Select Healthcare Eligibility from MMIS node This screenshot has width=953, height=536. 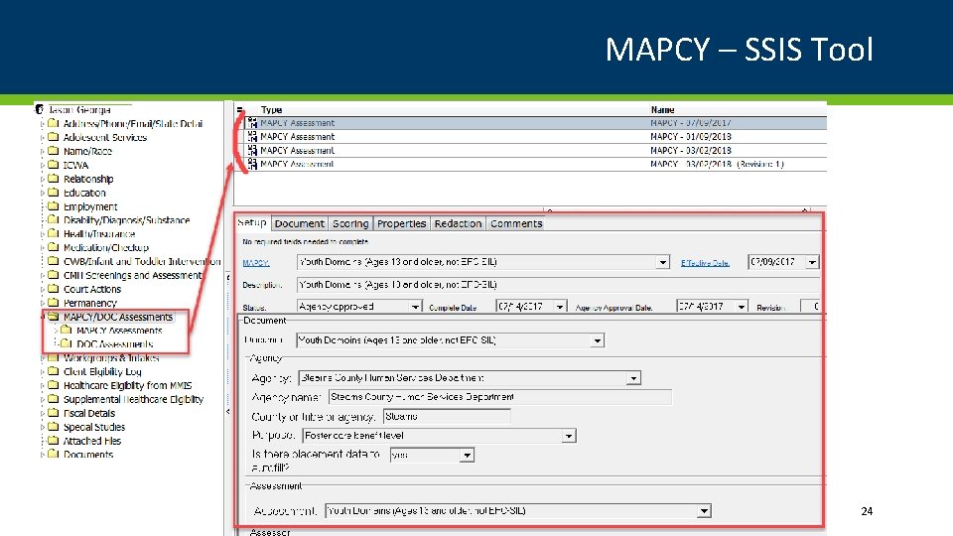tap(127, 385)
